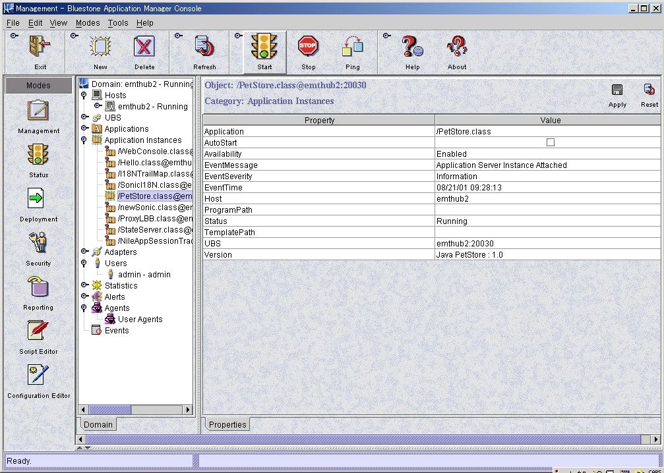Click the Value column header

pos(550,120)
